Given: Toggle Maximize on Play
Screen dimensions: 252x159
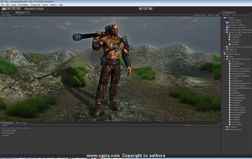Looking at the screenshot, I should pyautogui.click(x=199, y=15).
